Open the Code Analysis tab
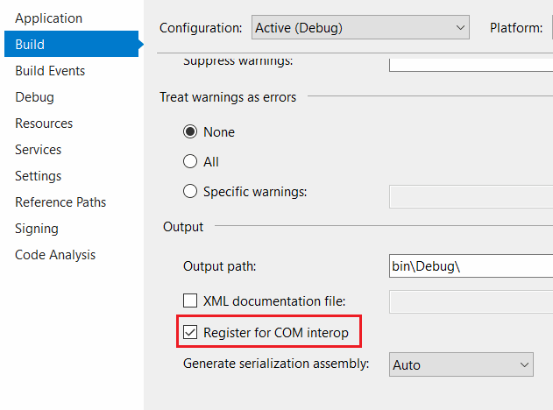 pos(55,255)
